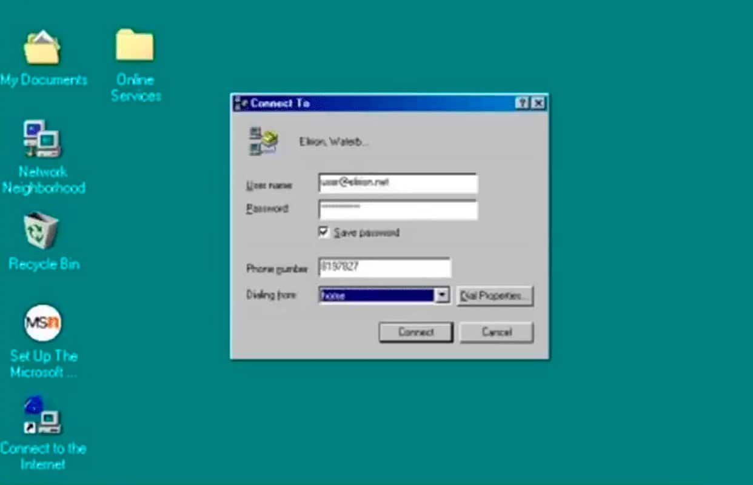Uncheck the Save password checkbox
This screenshot has width=753, height=485.
tap(324, 232)
